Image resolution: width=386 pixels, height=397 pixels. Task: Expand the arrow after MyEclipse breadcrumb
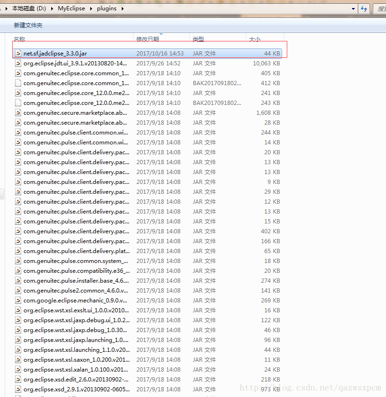(x=91, y=8)
